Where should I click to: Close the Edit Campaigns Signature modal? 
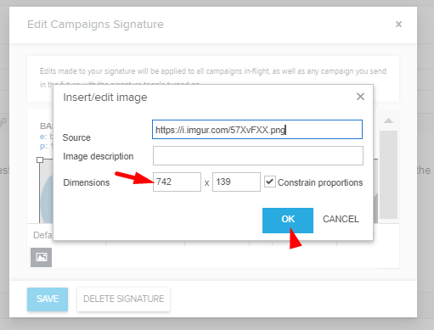click(398, 25)
